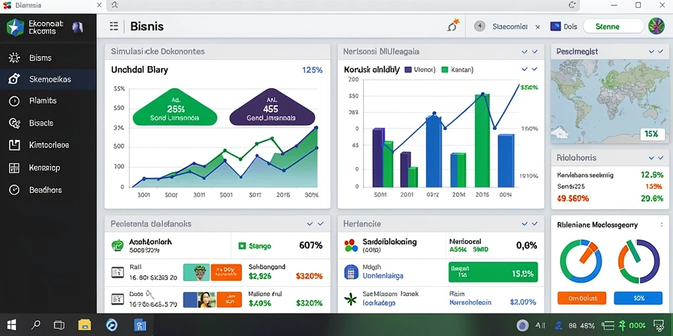Click the orange notification icon in header

(453, 26)
